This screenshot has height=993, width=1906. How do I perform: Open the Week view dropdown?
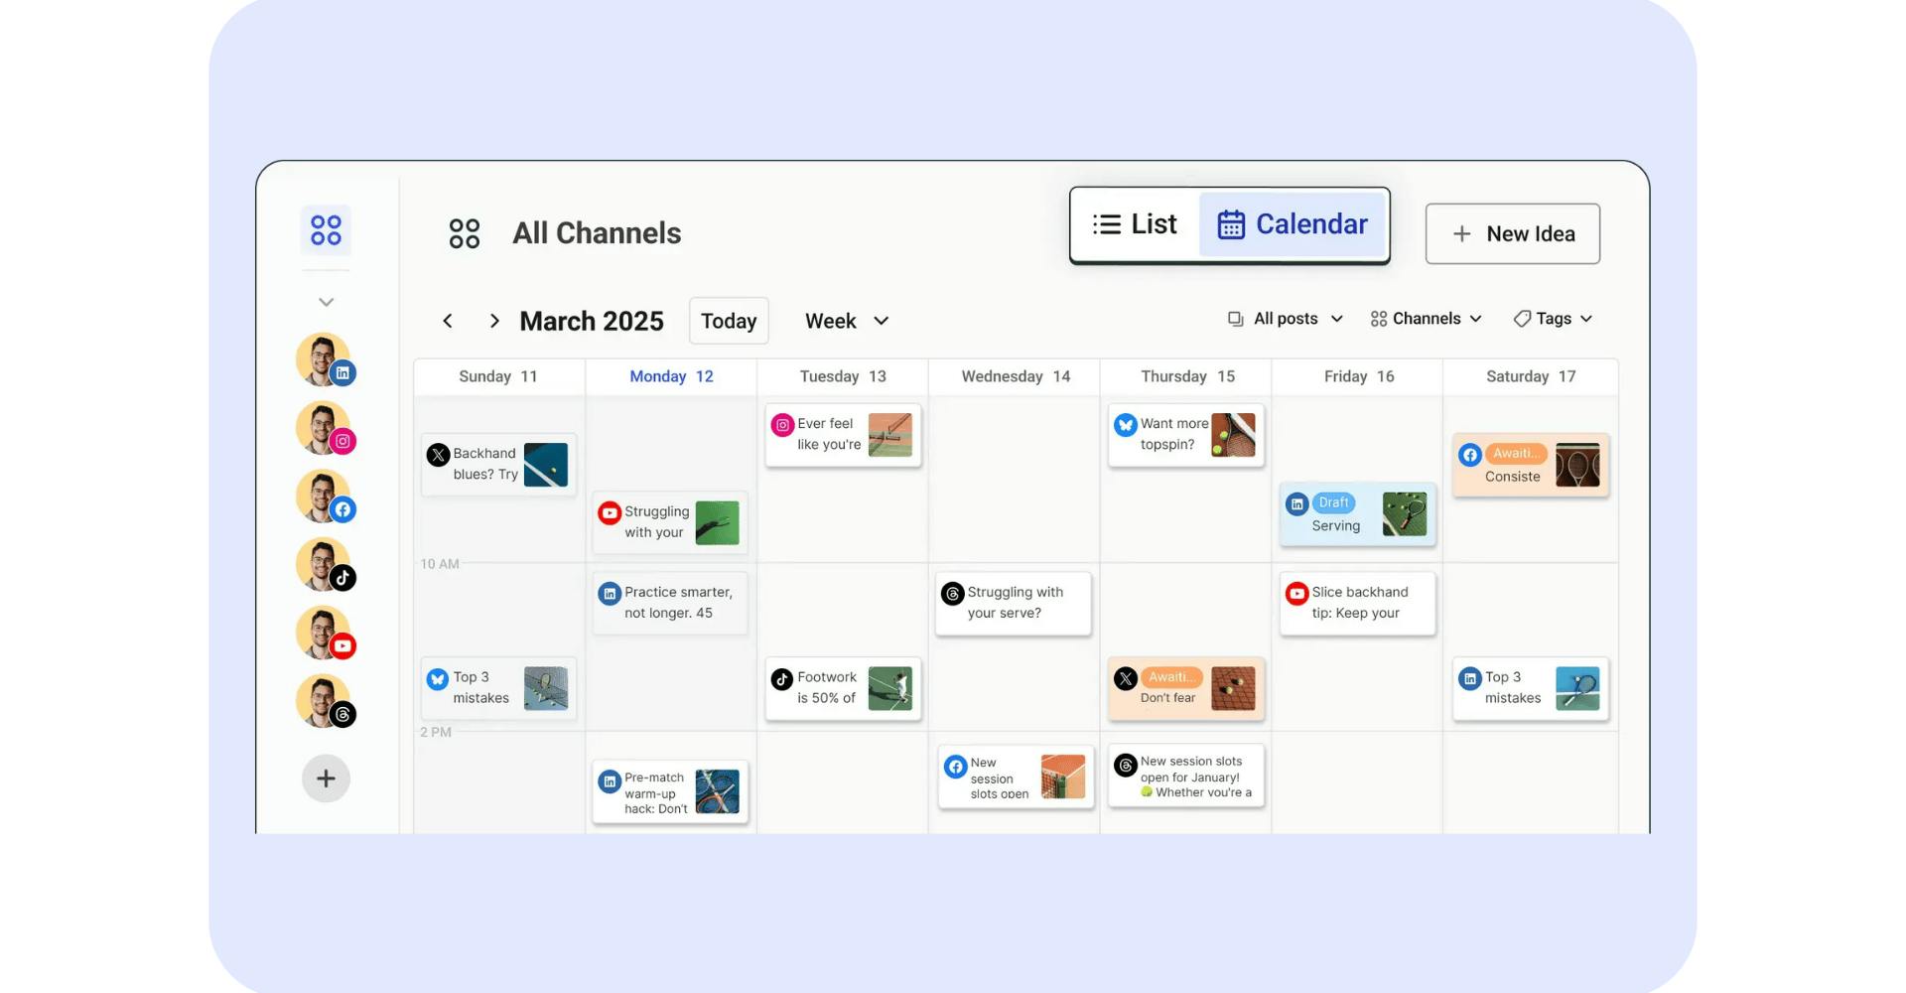(847, 321)
